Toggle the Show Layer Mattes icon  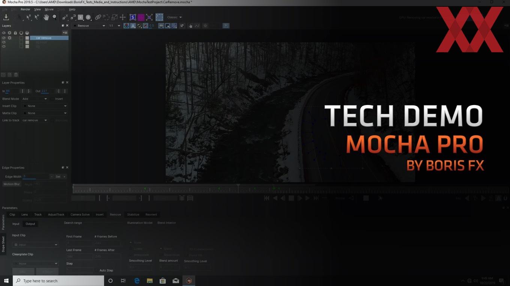139,26
